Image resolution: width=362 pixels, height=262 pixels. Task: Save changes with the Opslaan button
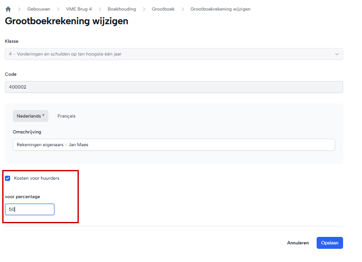coord(329,243)
